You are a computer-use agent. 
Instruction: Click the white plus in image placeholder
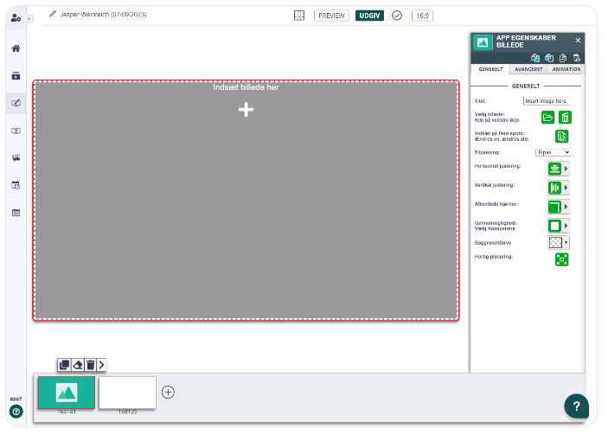point(246,109)
